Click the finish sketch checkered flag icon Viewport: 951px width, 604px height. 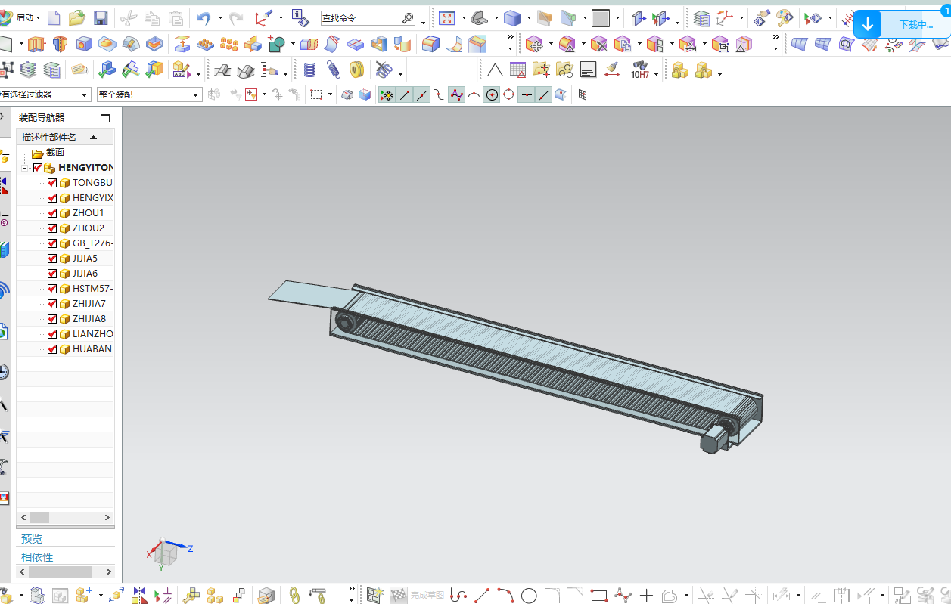(399, 596)
